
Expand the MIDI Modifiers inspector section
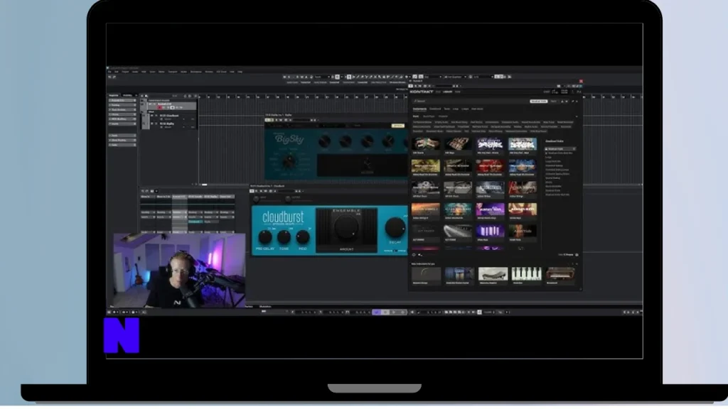(122, 119)
